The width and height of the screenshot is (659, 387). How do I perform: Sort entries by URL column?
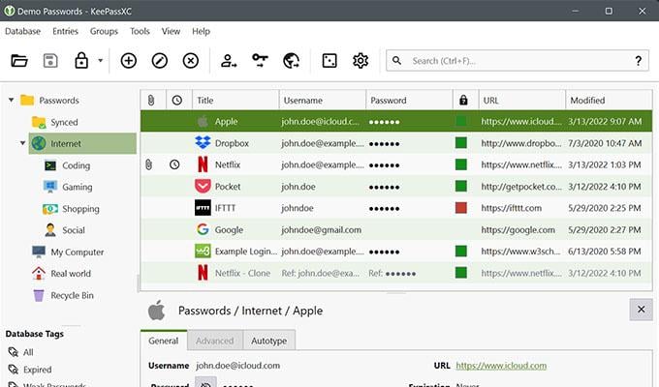(522, 100)
